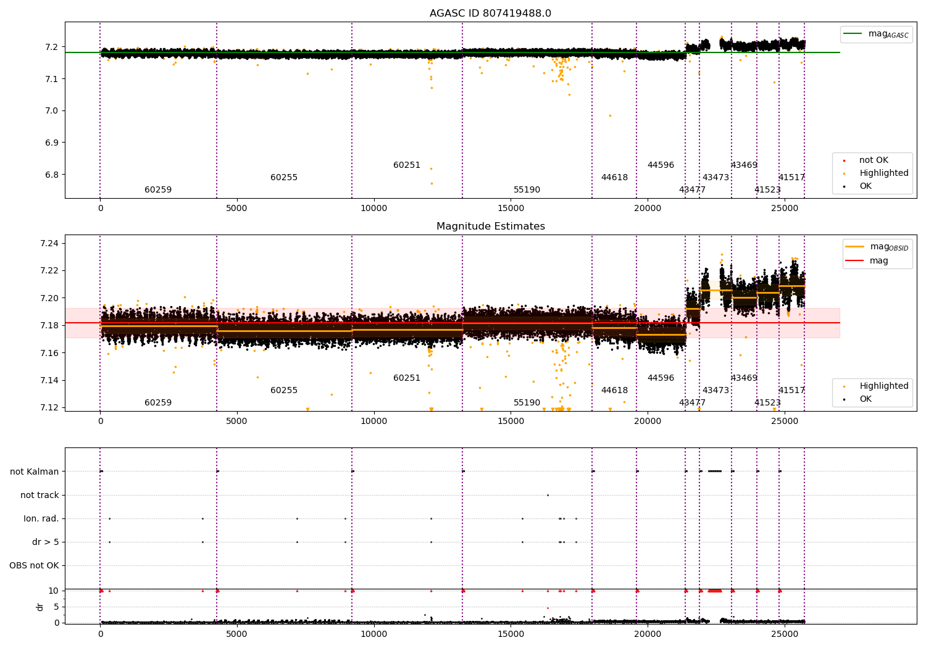This screenshot has height=648, width=926.
Task: Select OBSID label 60259 in top plot
Action: tap(158, 190)
